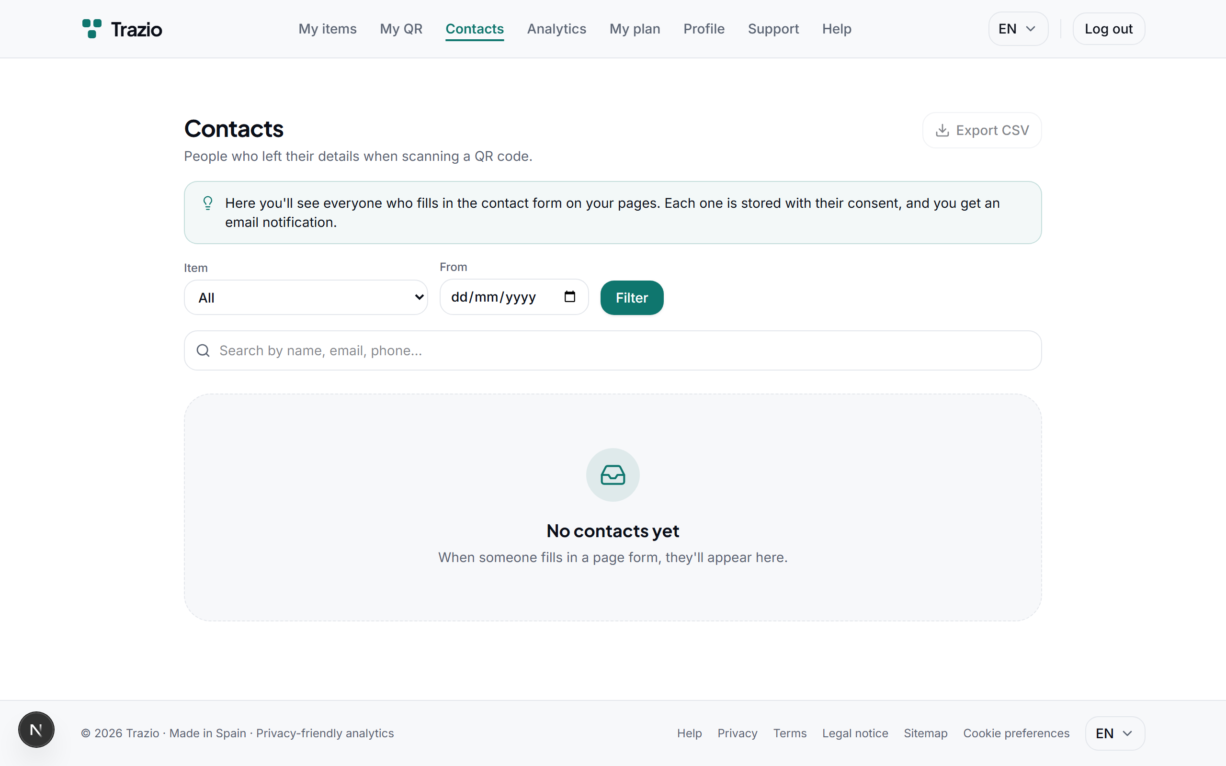The image size is (1226, 766).
Task: Click the magnifier search icon
Action: [x=203, y=350]
